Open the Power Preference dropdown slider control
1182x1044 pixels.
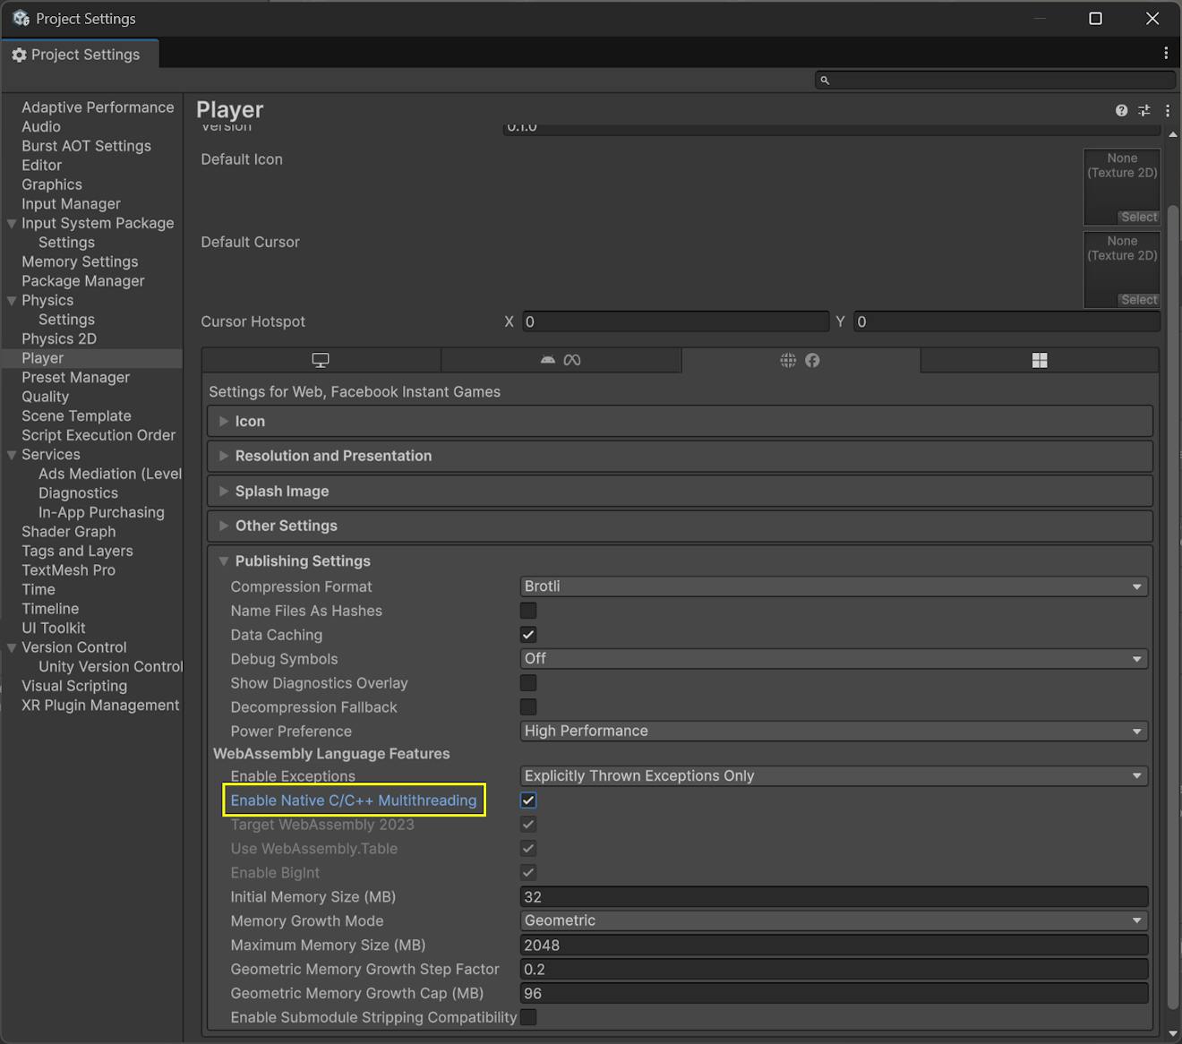click(833, 731)
